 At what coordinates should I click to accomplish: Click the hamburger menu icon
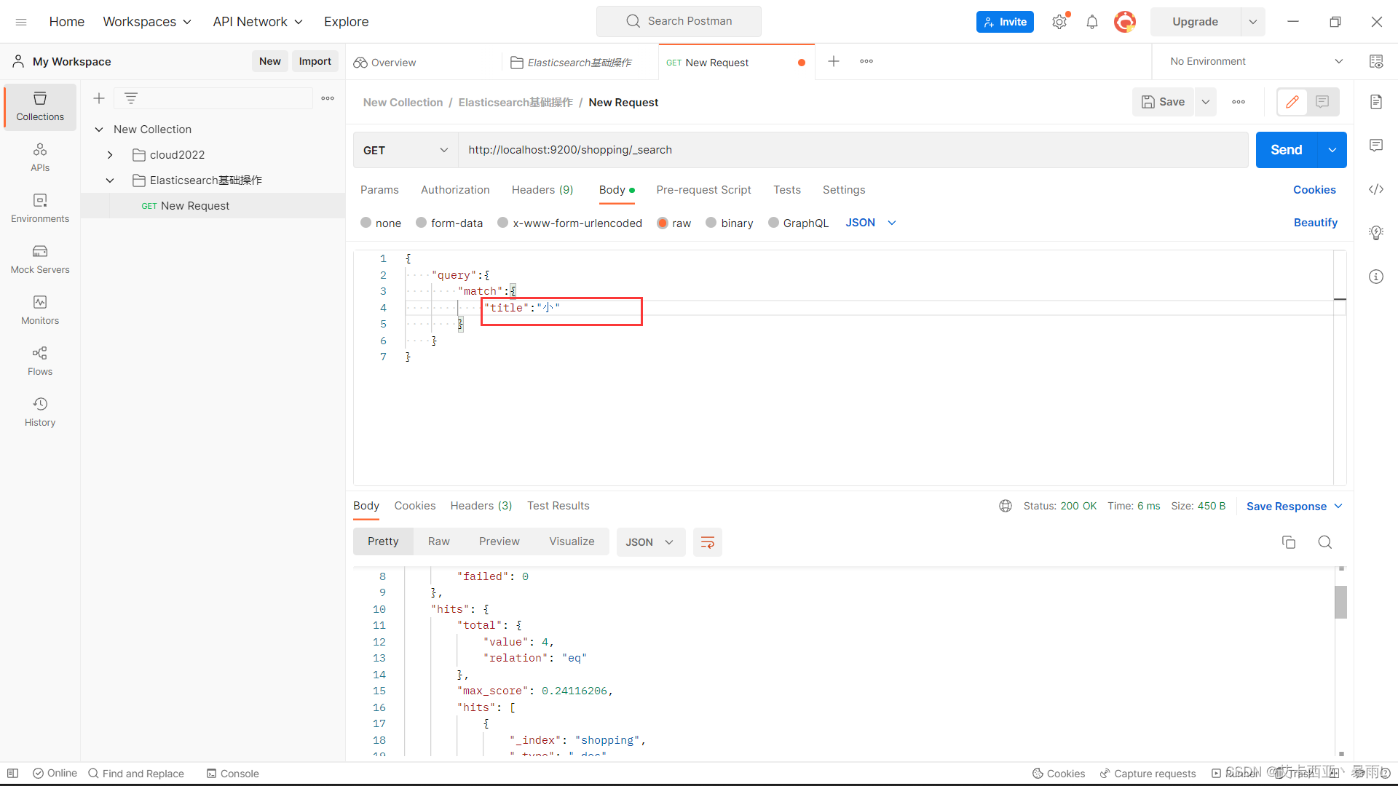(21, 22)
